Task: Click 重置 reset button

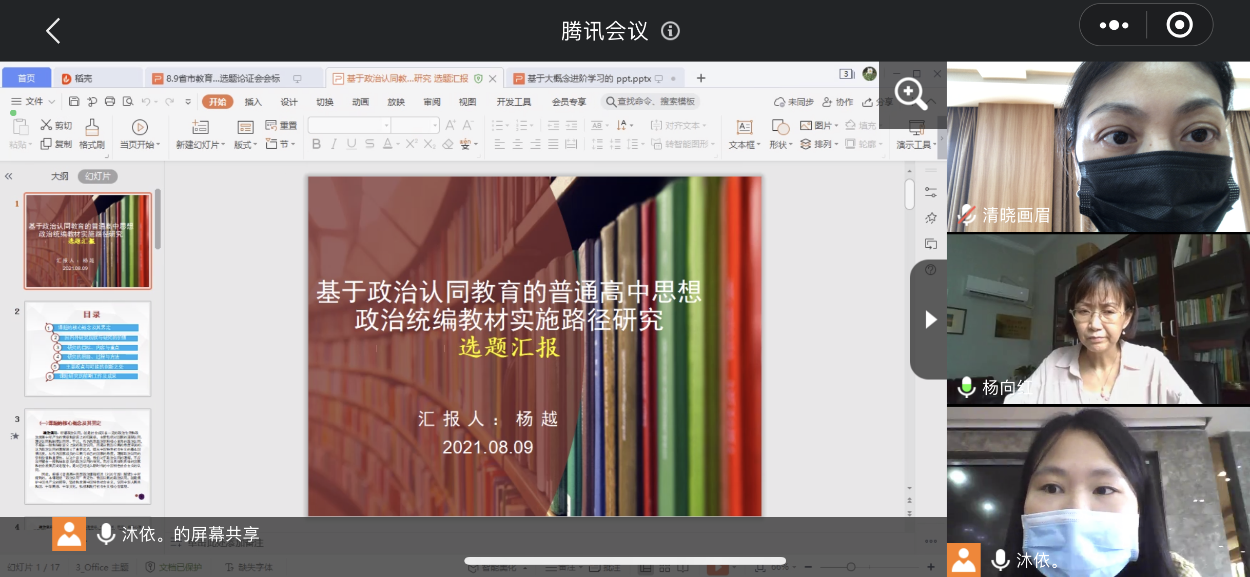Action: click(x=281, y=125)
